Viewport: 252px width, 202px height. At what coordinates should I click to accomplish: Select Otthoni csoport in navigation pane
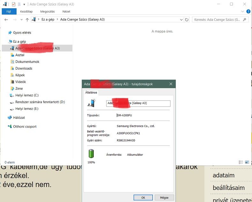(x=25, y=127)
